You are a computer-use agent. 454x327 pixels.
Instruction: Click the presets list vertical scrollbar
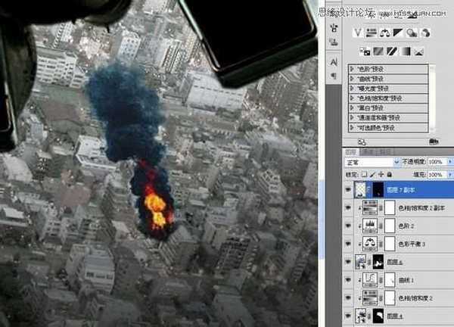click(432, 98)
